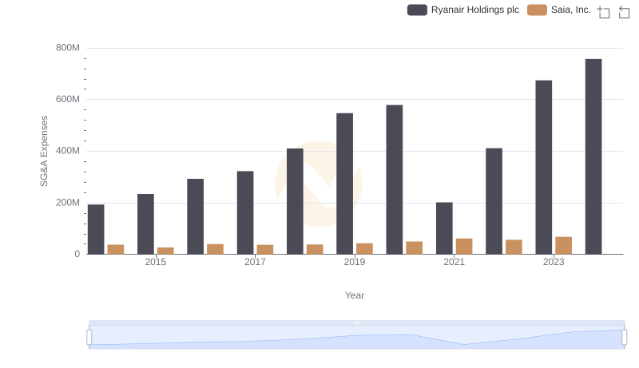Image resolution: width=639 pixels, height=368 pixels.
Task: Select the left handle of the range slider
Action: tap(89, 338)
